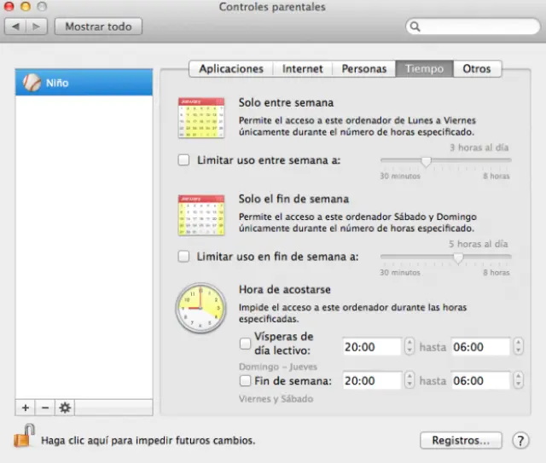
Task: Click stepper for school-night end time
Action: (519, 347)
